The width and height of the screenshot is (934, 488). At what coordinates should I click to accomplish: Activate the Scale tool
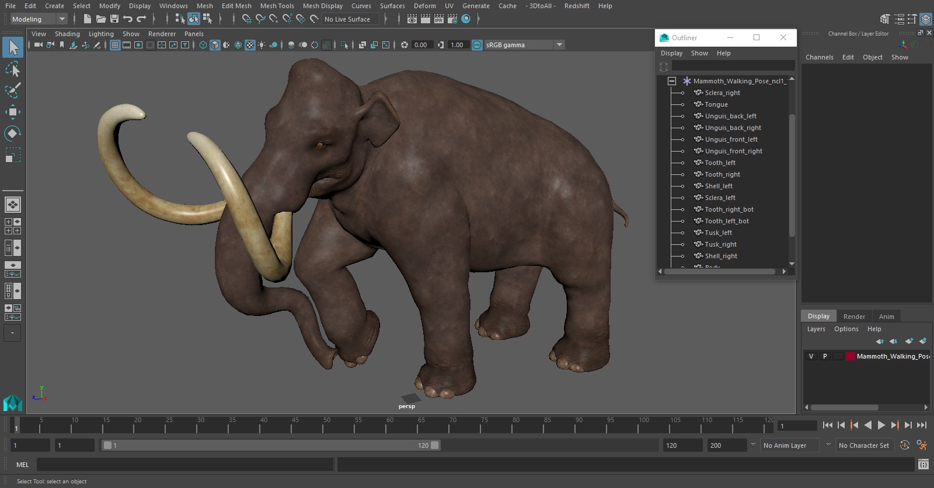point(13,155)
